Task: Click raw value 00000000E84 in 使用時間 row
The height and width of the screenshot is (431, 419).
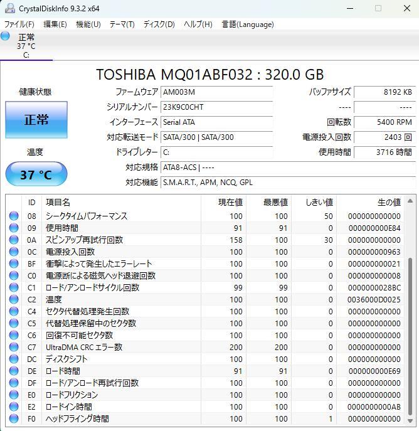Action: pos(374,228)
